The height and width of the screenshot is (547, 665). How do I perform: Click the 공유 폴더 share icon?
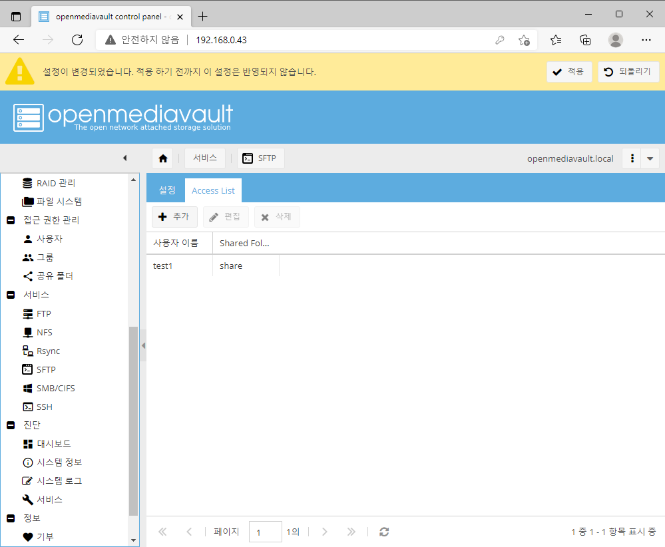[x=27, y=276]
